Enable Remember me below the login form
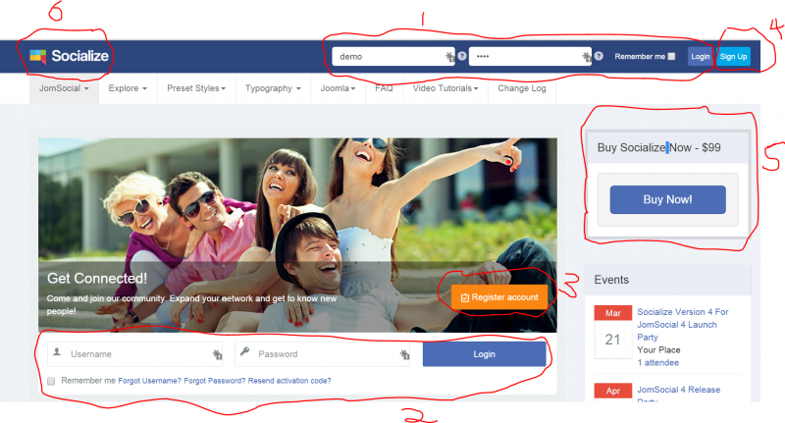This screenshot has height=423, width=785. point(51,381)
